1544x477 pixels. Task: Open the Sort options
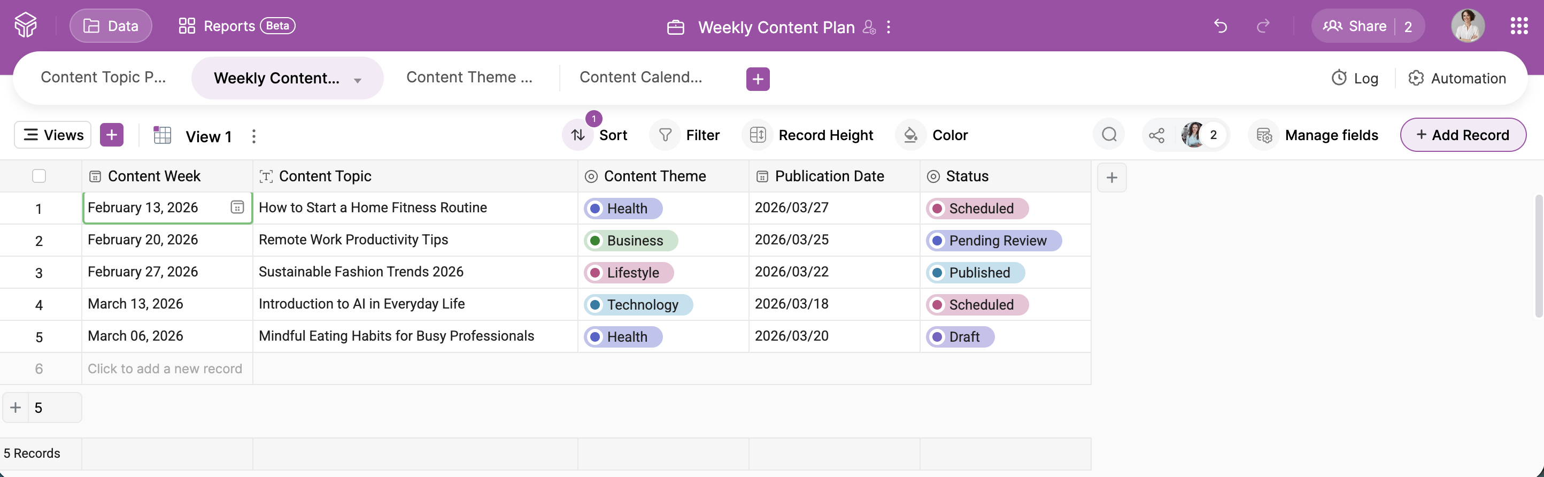(598, 135)
